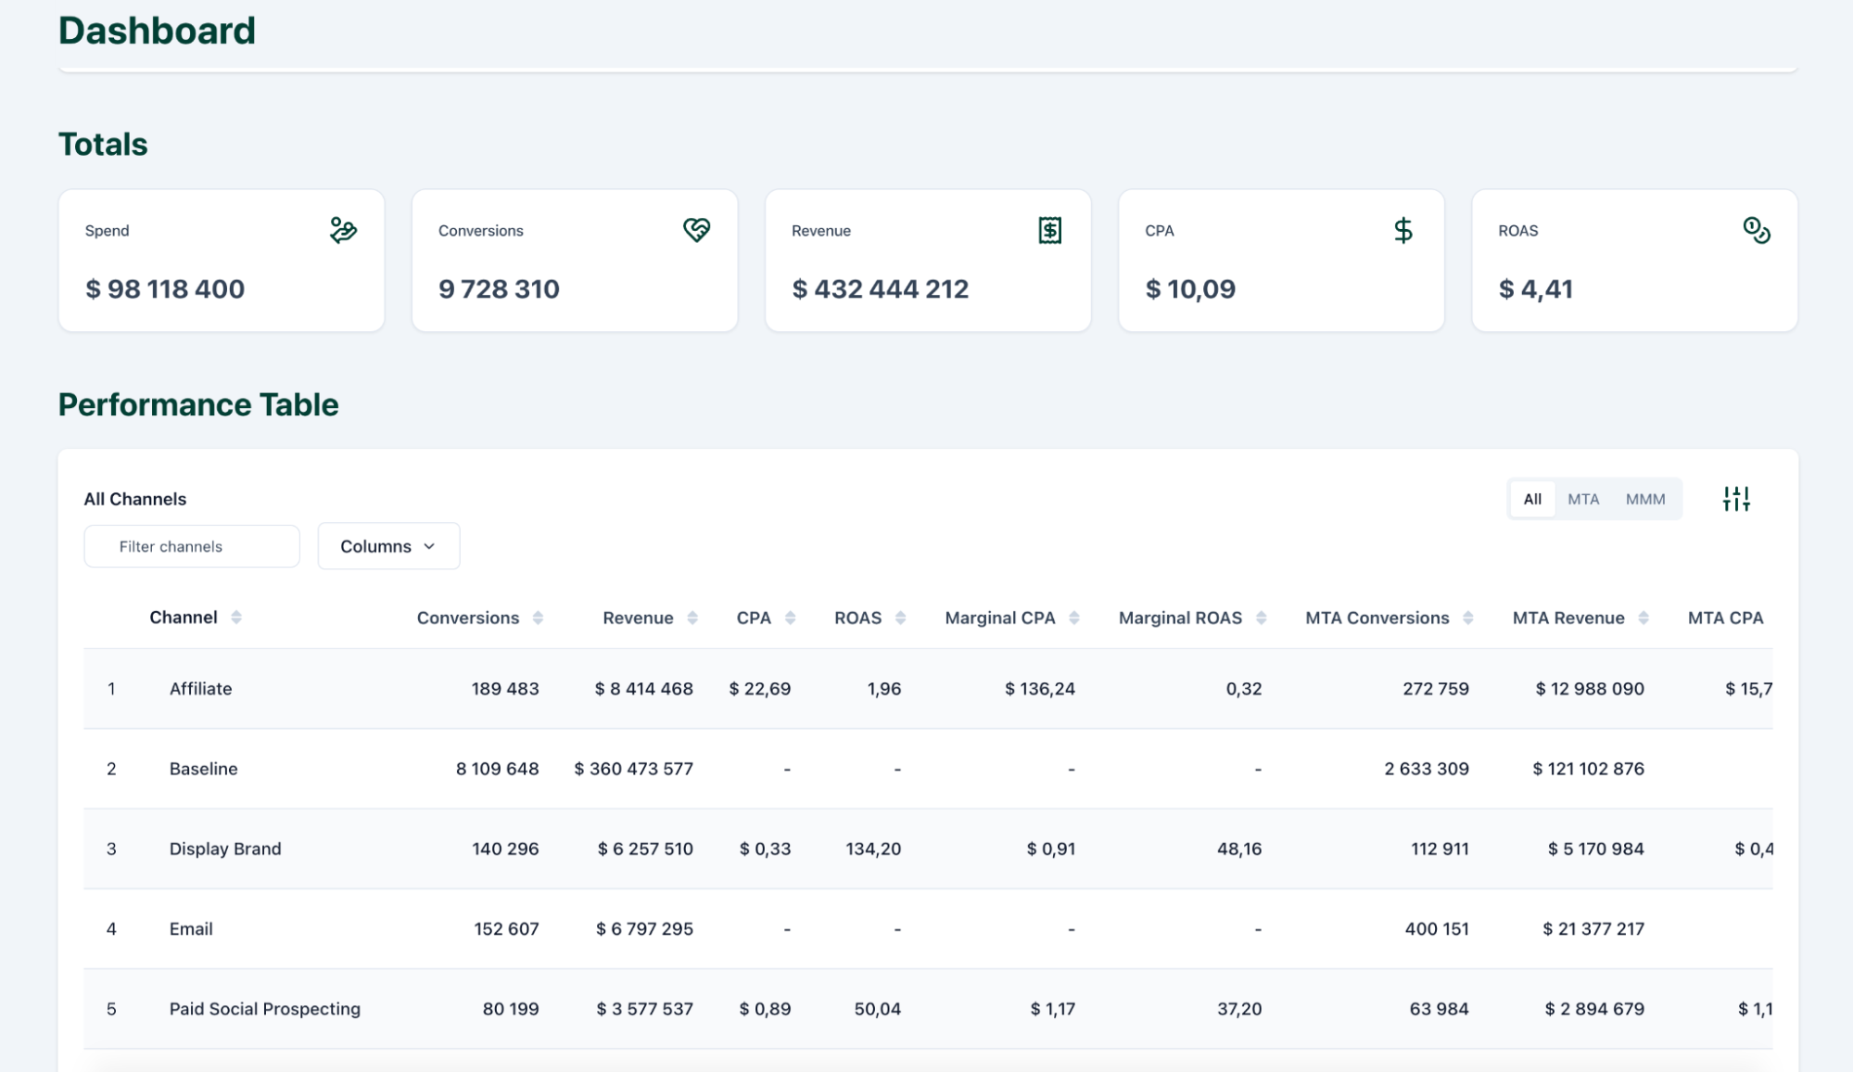The image size is (1853, 1072).
Task: Click the CPA dollar sign icon
Action: pyautogui.click(x=1402, y=230)
